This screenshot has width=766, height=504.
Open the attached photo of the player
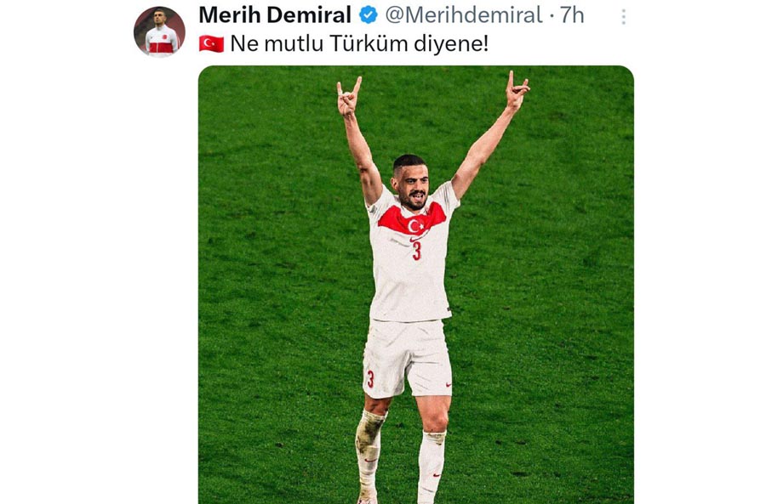coord(415,285)
